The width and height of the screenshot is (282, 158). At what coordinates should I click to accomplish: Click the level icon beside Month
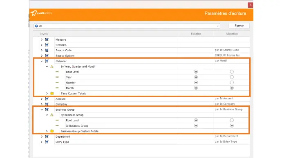(57, 88)
